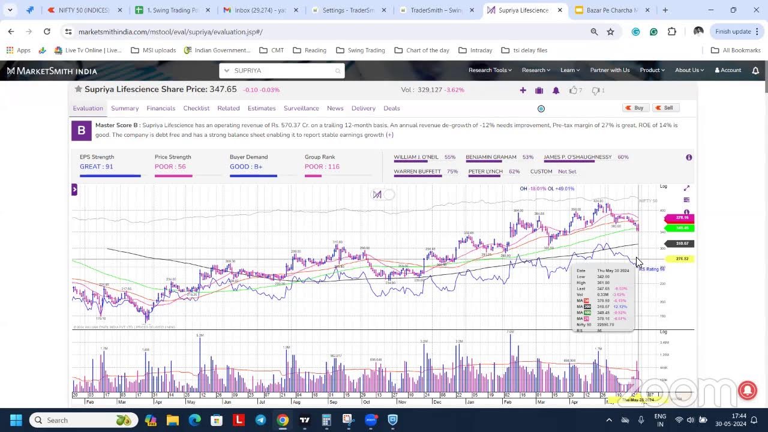Open the Surveillance tab
The image size is (768, 432).
(301, 109)
